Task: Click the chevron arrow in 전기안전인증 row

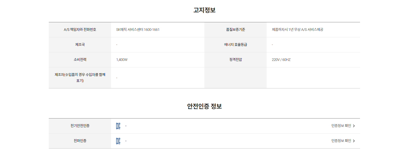Action: tap(354, 126)
